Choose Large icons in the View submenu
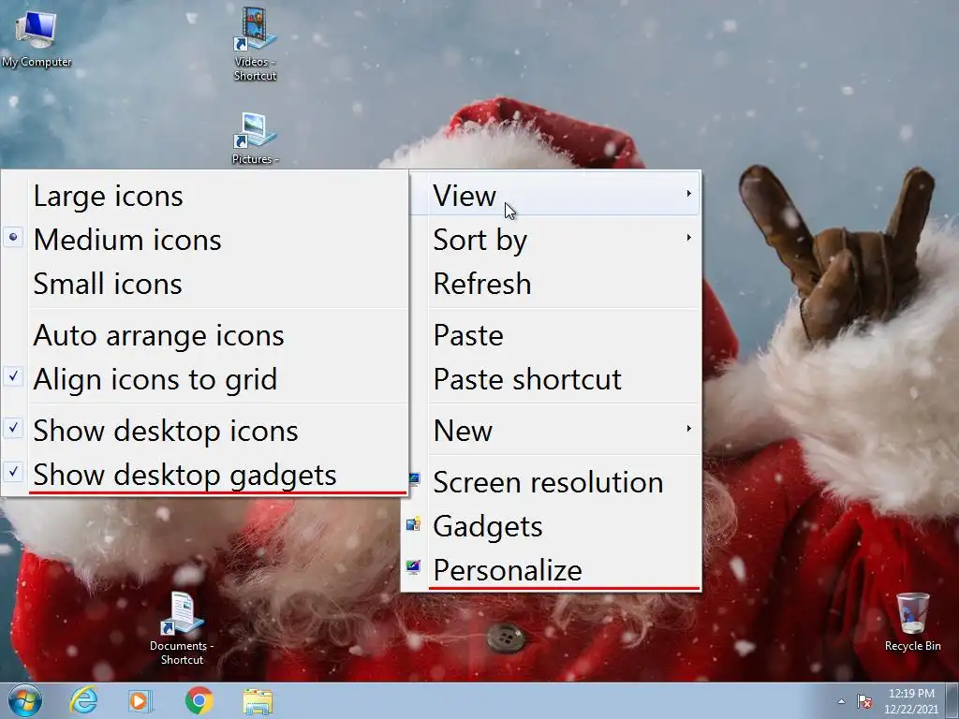This screenshot has height=719, width=959. pos(205,197)
